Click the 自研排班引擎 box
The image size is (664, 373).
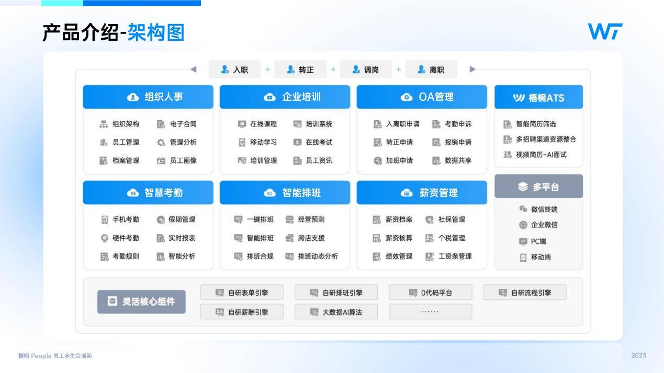[x=336, y=293]
